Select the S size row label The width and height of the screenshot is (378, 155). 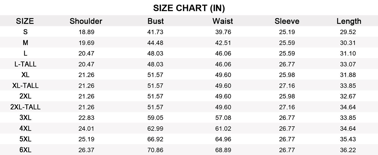pyautogui.click(x=25, y=32)
